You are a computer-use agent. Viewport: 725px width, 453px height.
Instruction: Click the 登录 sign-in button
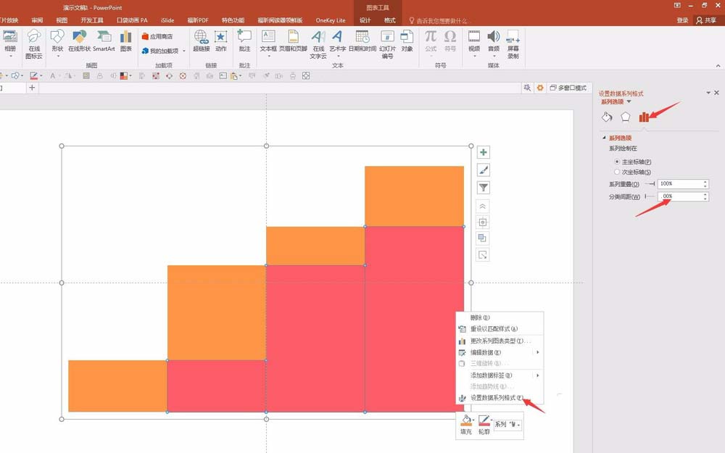[x=682, y=20]
